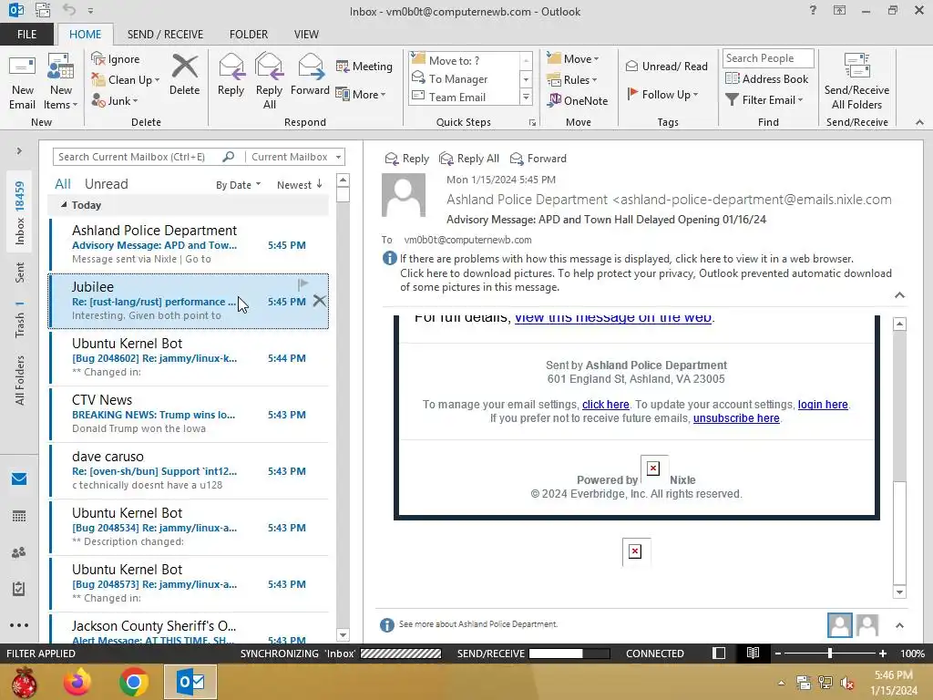Open more navigation options ellipsis

[x=19, y=625]
